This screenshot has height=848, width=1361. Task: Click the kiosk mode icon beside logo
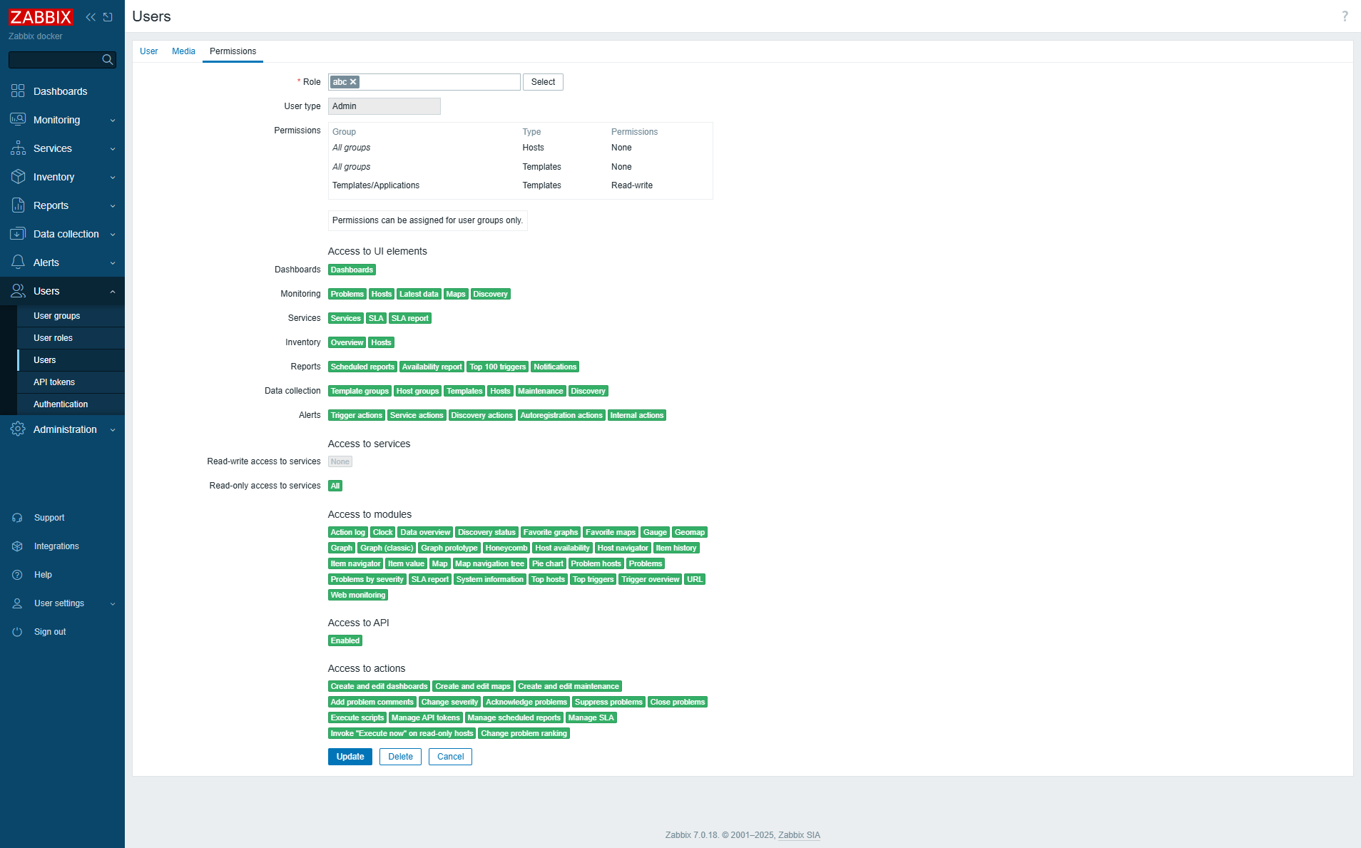pos(108,17)
